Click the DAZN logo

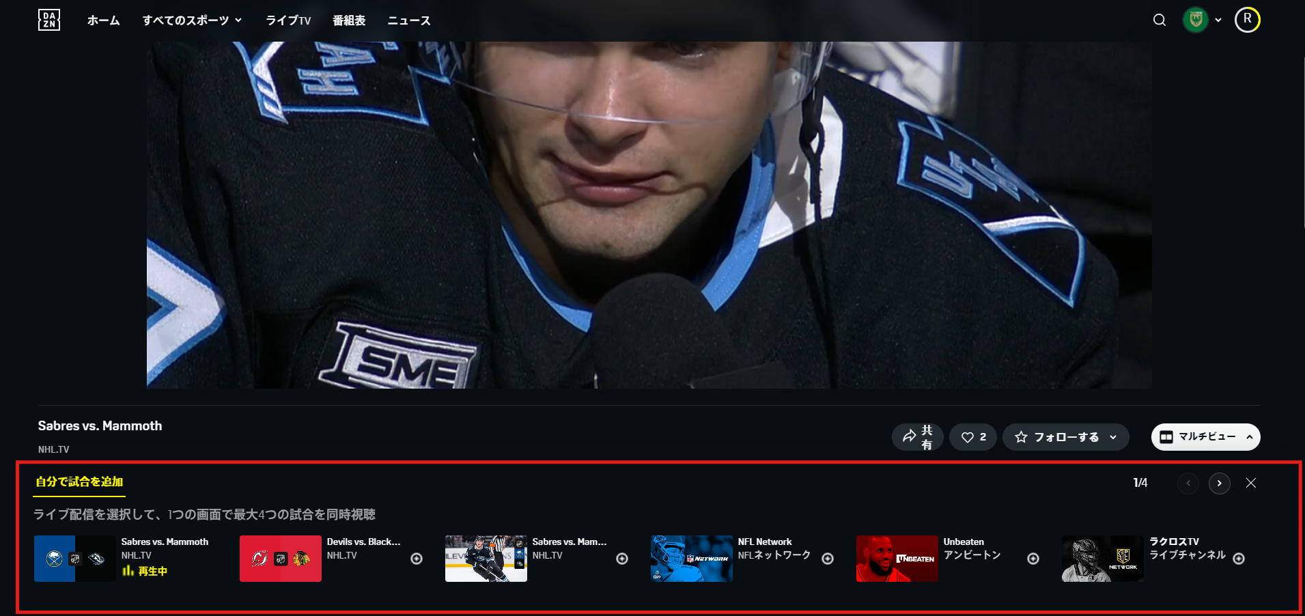[x=48, y=20]
